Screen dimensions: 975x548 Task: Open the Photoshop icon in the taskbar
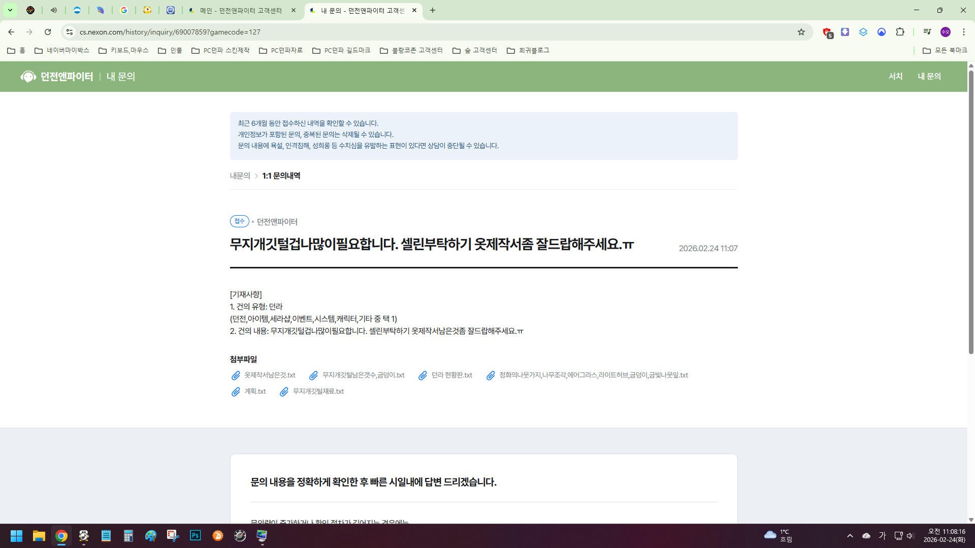point(195,536)
